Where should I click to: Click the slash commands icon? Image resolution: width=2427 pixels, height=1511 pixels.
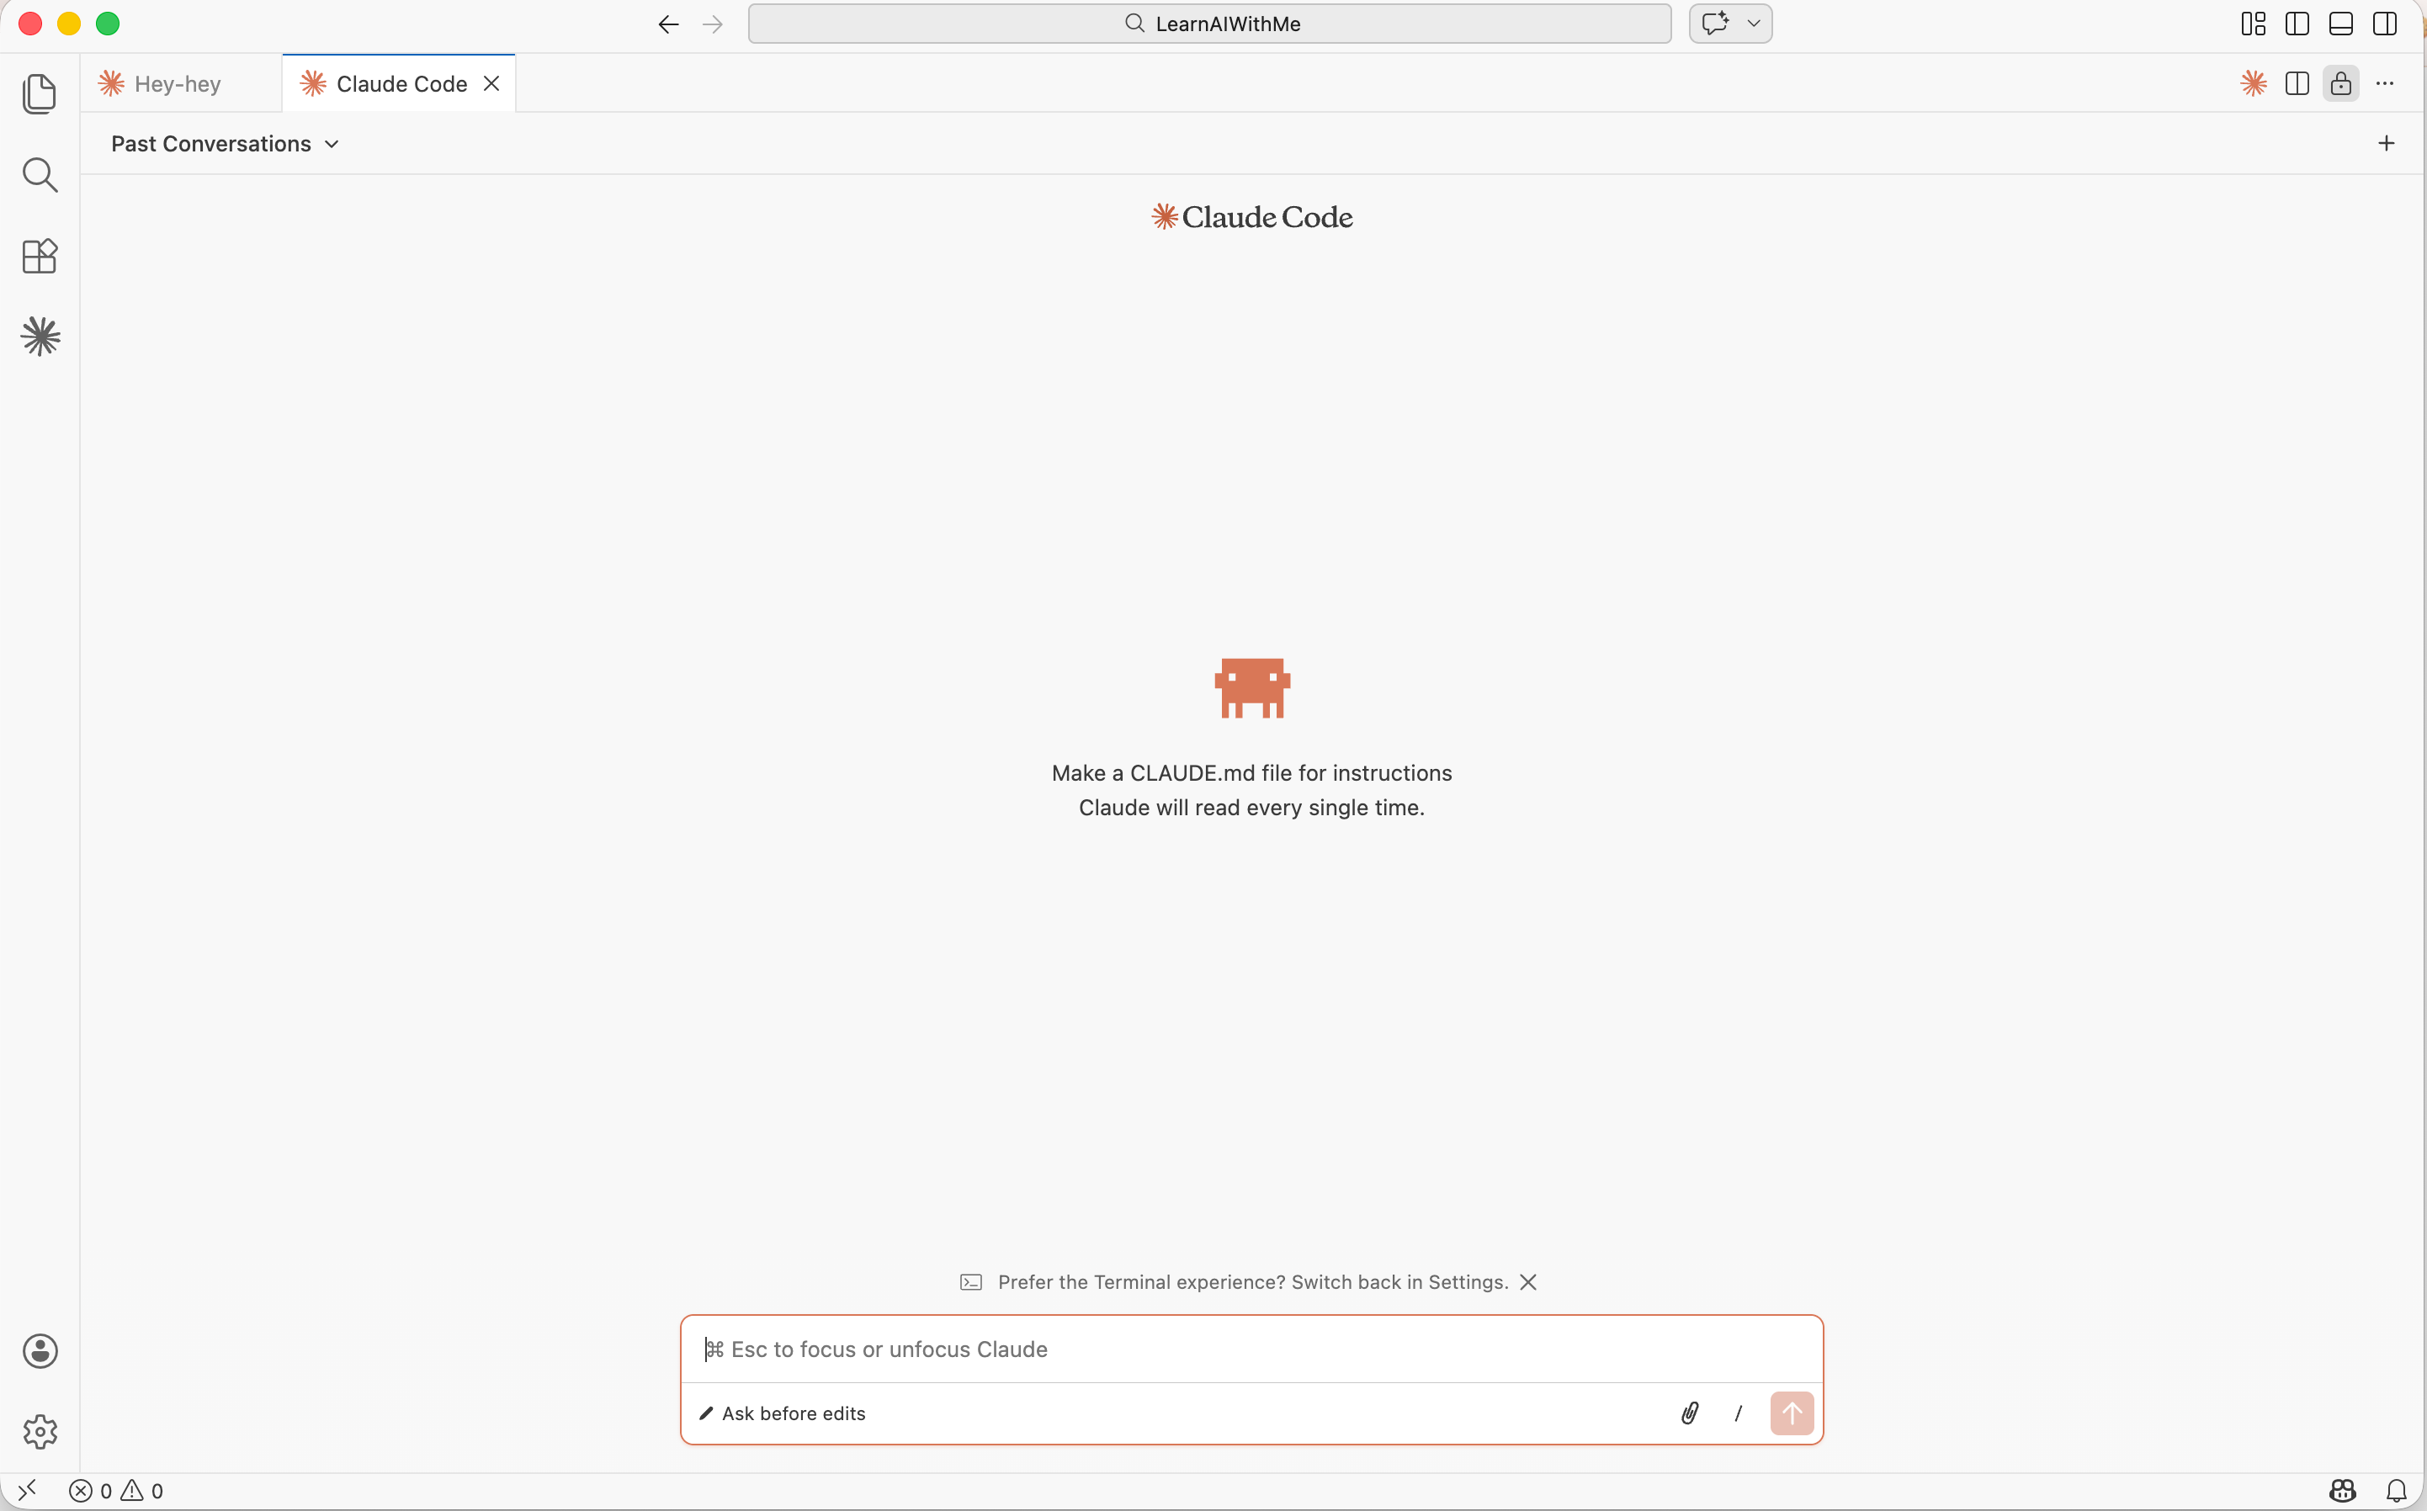pos(1739,1413)
